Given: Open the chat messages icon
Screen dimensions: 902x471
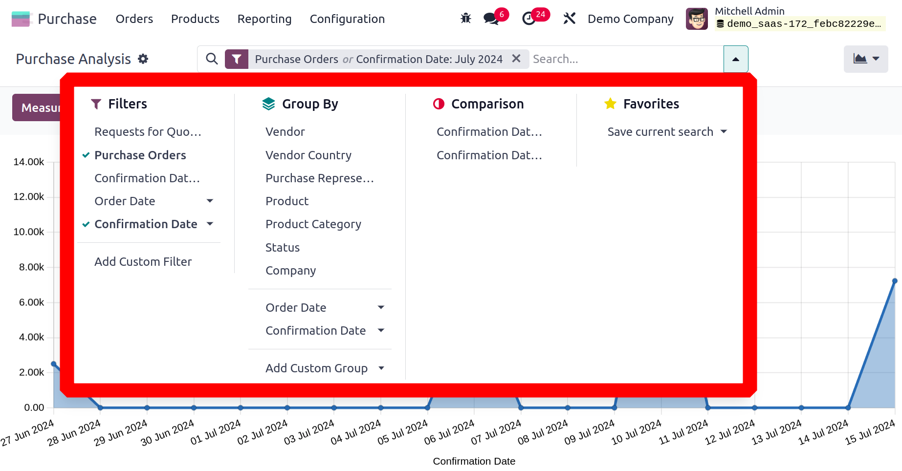Looking at the screenshot, I should coord(491,19).
